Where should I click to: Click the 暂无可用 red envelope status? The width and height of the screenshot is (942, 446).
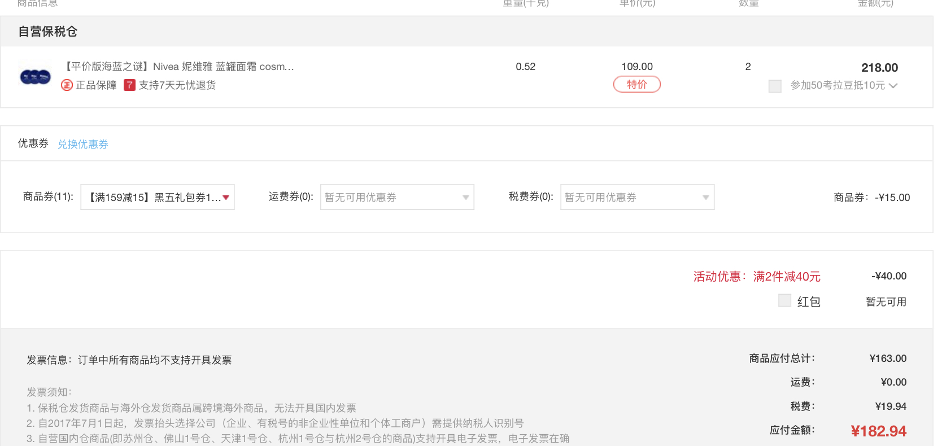pos(886,302)
